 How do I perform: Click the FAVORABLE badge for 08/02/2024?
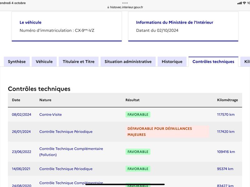(138, 114)
